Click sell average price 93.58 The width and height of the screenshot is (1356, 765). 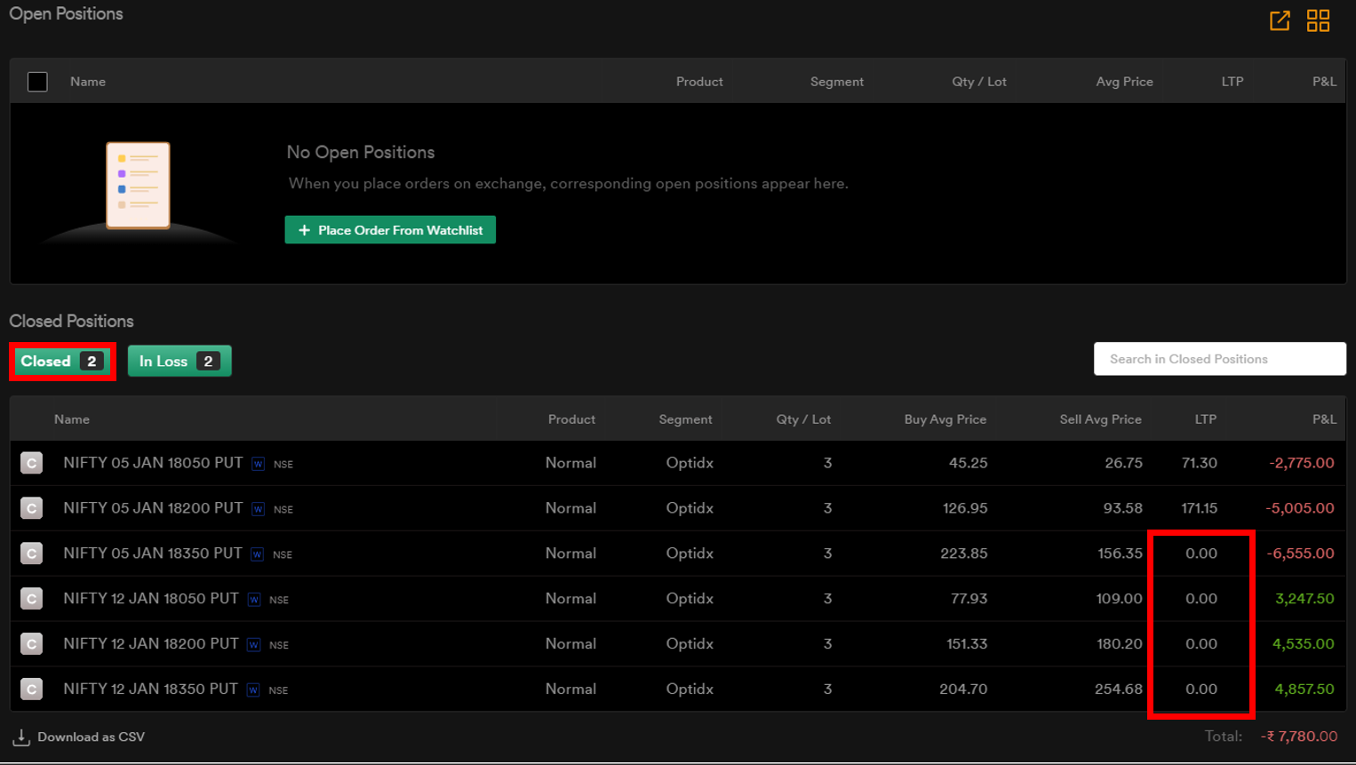pos(1123,508)
